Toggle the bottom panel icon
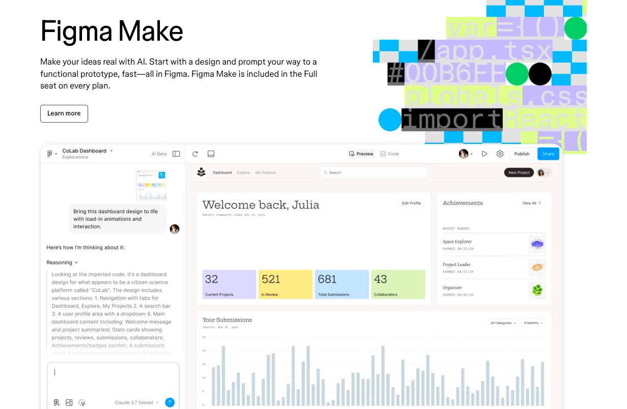Viewport: 627px width, 409px height. (211, 154)
